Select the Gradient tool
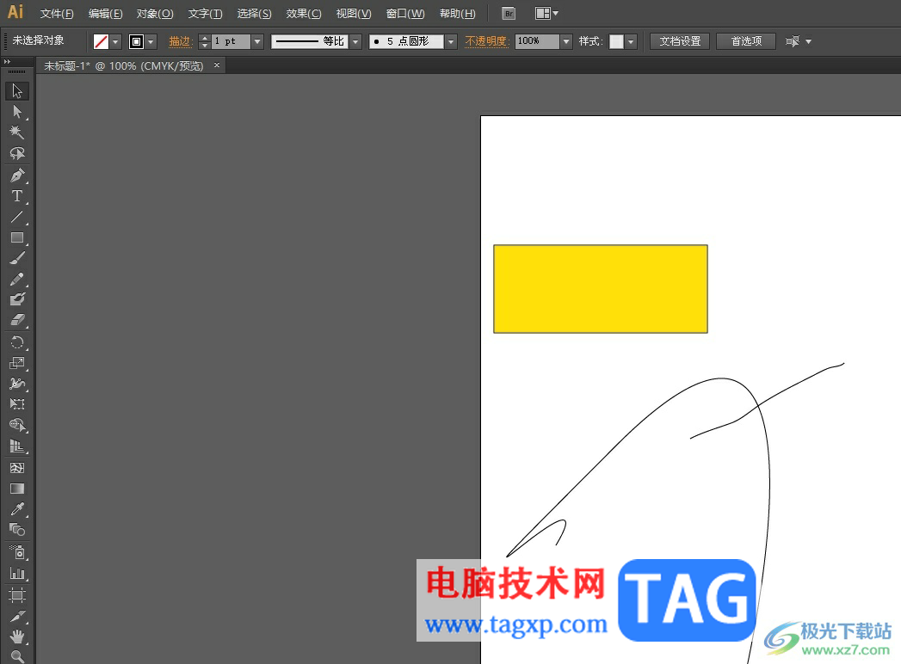The height and width of the screenshot is (664, 901). tap(17, 489)
